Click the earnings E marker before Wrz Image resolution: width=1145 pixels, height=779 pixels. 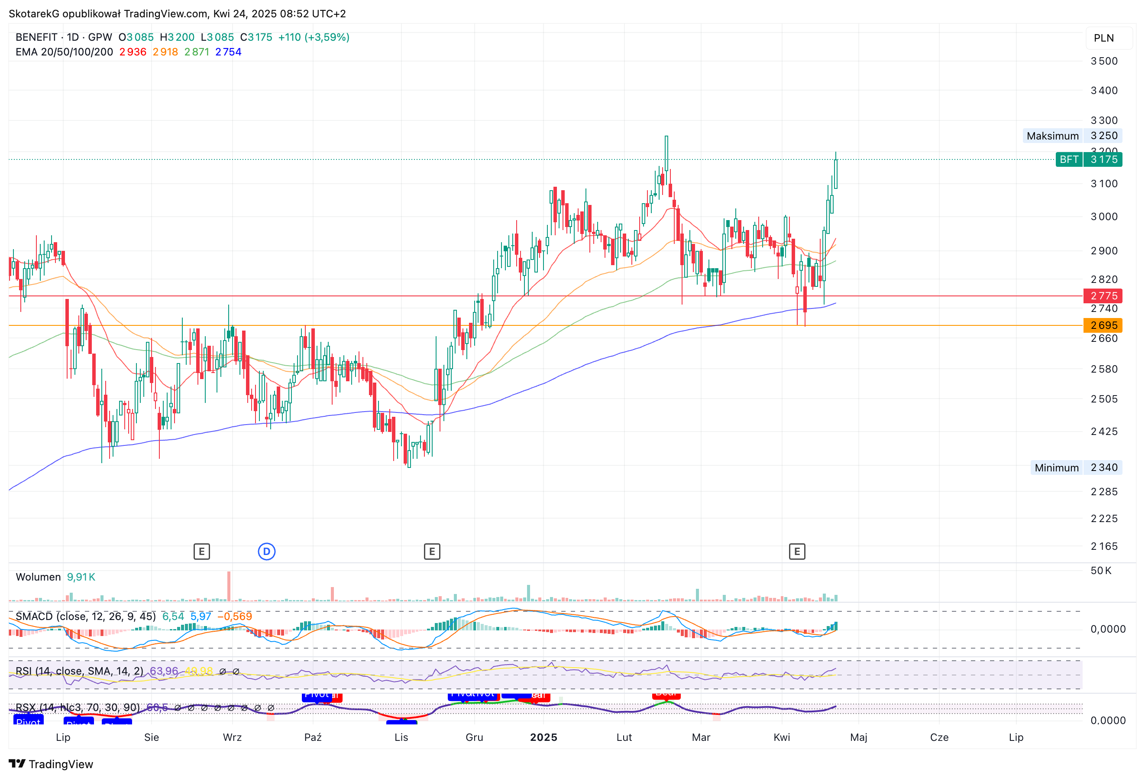pos(201,551)
